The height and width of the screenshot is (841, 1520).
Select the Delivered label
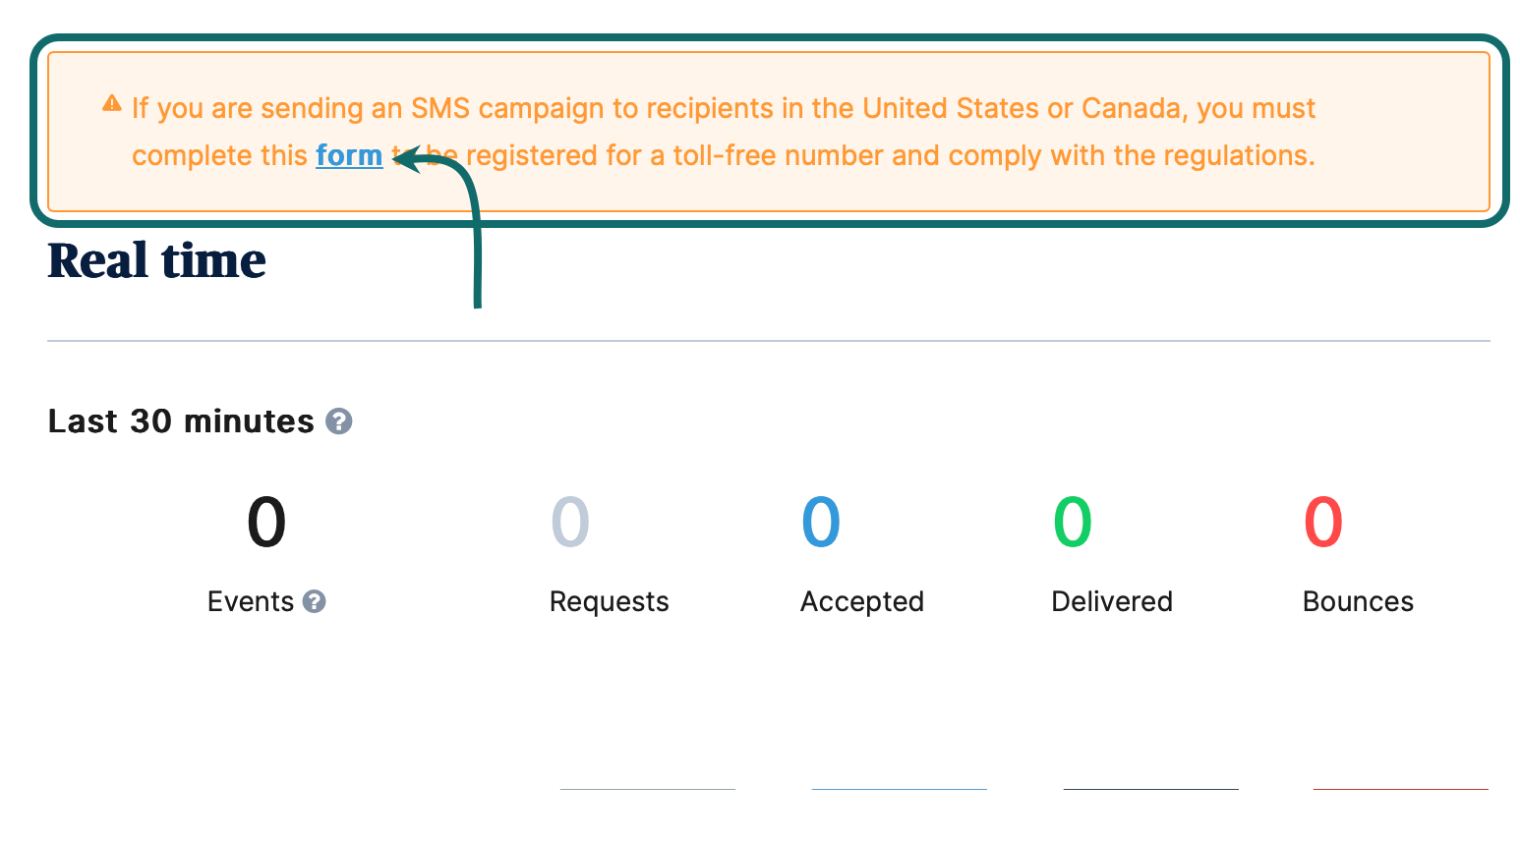pos(1112,601)
